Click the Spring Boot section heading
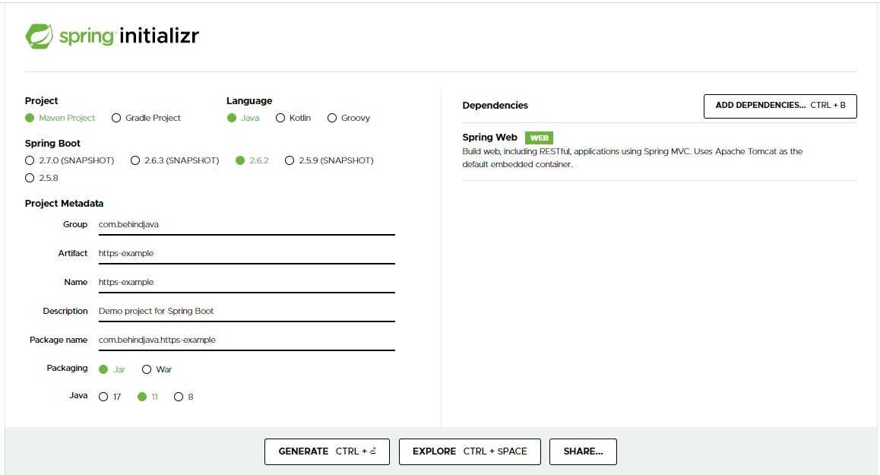Image resolution: width=880 pixels, height=475 pixels. (52, 143)
